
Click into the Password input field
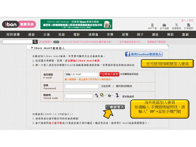(82, 86)
